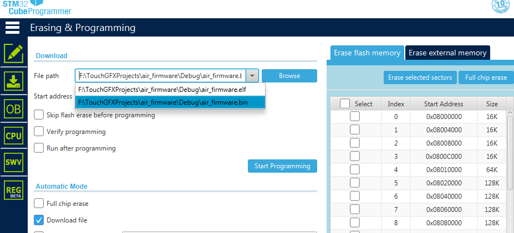The height and width of the screenshot is (233, 514).
Task: Click the STM32CubeProgrammer logo
Action: pos(37,7)
